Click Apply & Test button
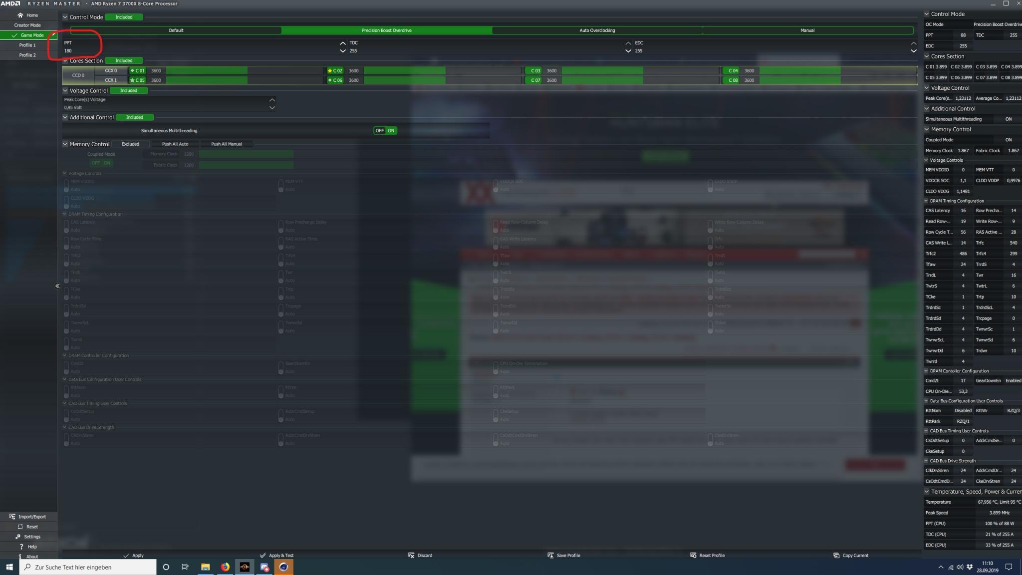The height and width of the screenshot is (575, 1022). [277, 555]
